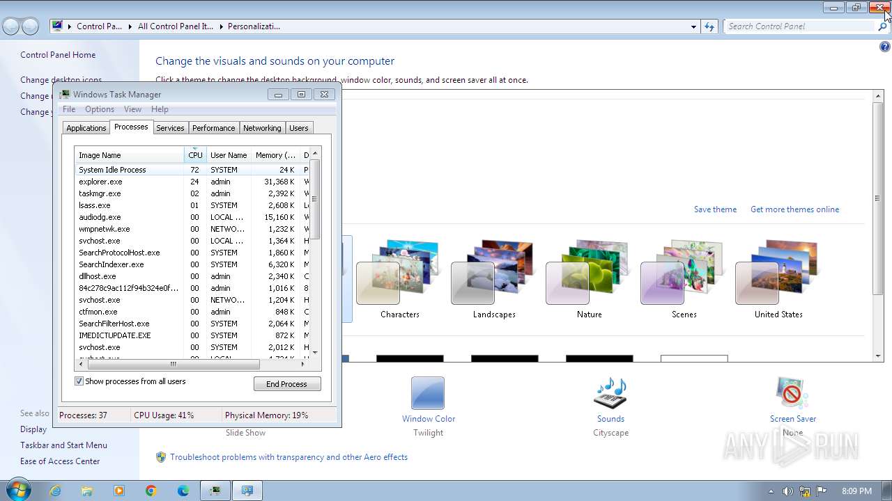Click the volume speaker tray icon
Viewport: 892px width, 501px height.
point(787,491)
